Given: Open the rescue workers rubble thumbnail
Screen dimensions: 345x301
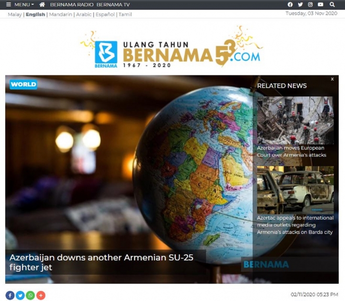Looking at the screenshot, I should pos(295,120).
